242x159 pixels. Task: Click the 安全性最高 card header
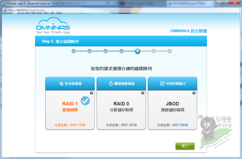[x=70, y=84]
